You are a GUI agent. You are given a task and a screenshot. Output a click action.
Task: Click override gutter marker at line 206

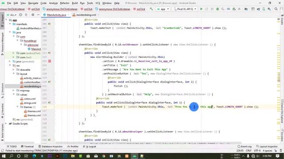point(49,24)
